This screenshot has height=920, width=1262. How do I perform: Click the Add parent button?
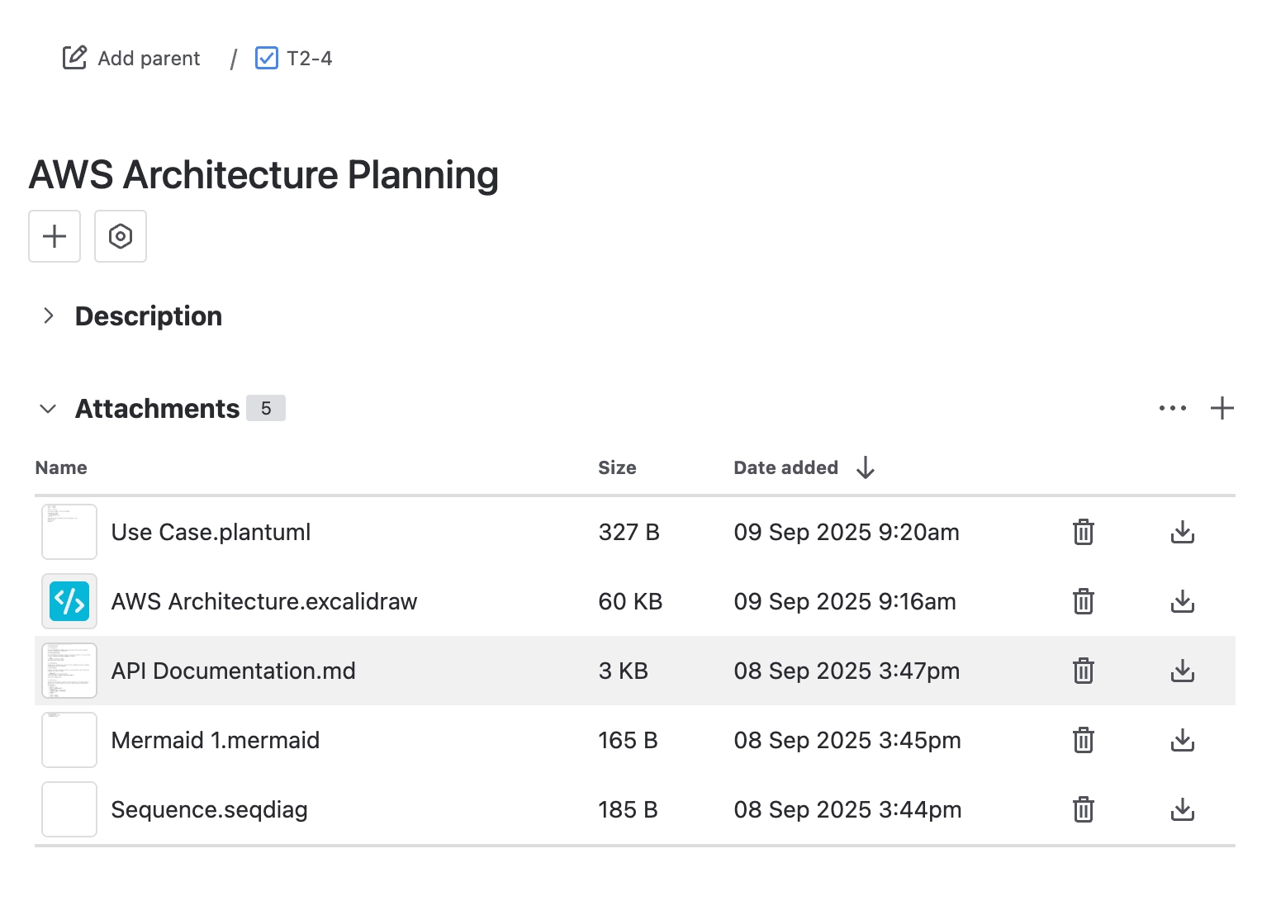[x=130, y=58]
